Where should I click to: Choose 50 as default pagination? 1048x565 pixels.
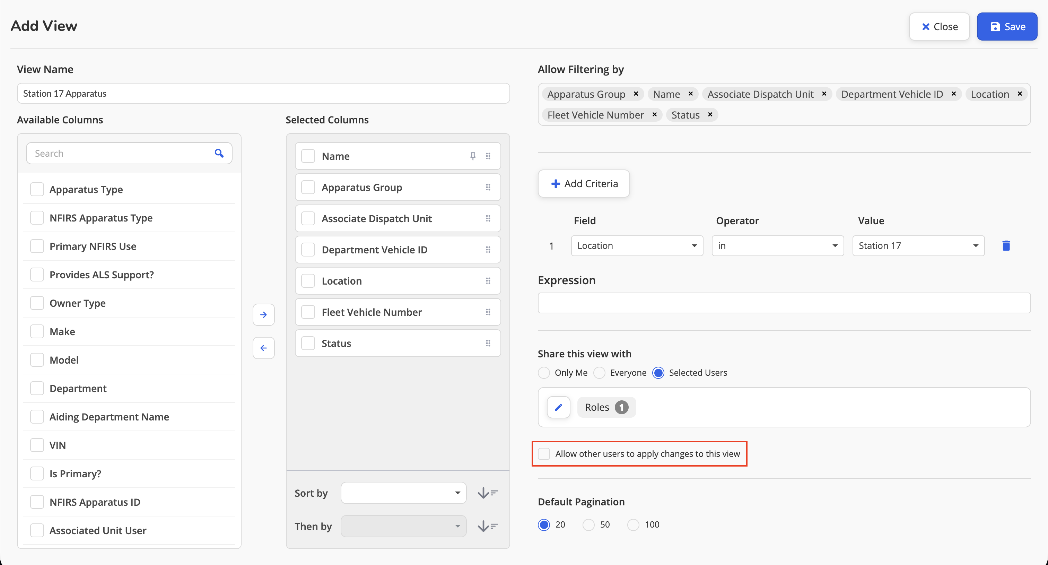click(x=588, y=525)
